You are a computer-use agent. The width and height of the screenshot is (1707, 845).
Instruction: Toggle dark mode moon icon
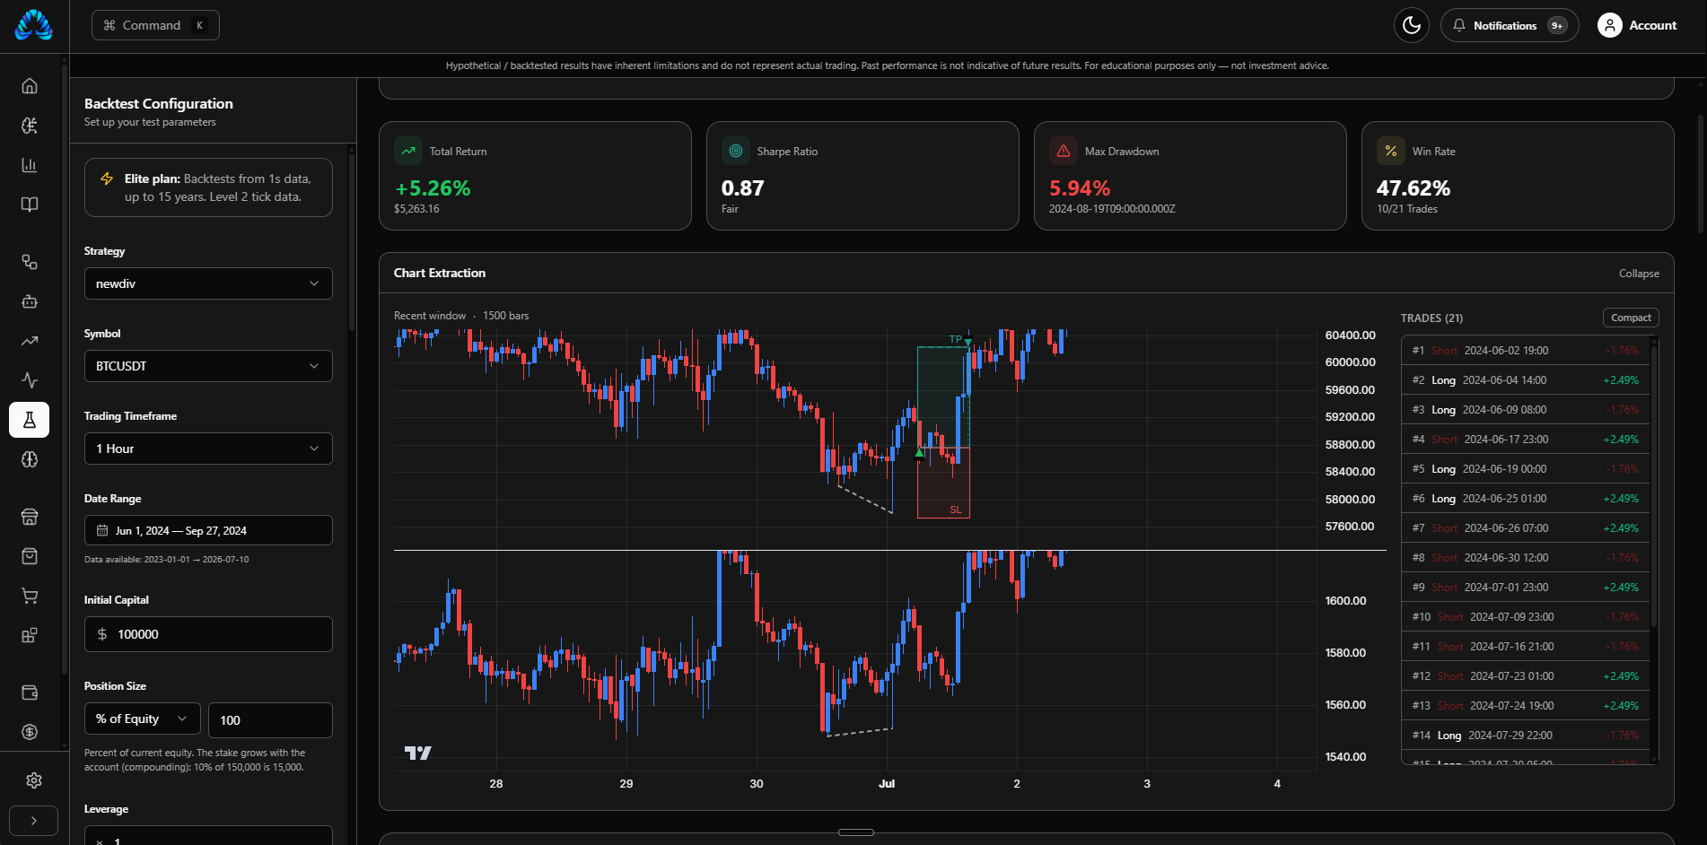pyautogui.click(x=1411, y=25)
